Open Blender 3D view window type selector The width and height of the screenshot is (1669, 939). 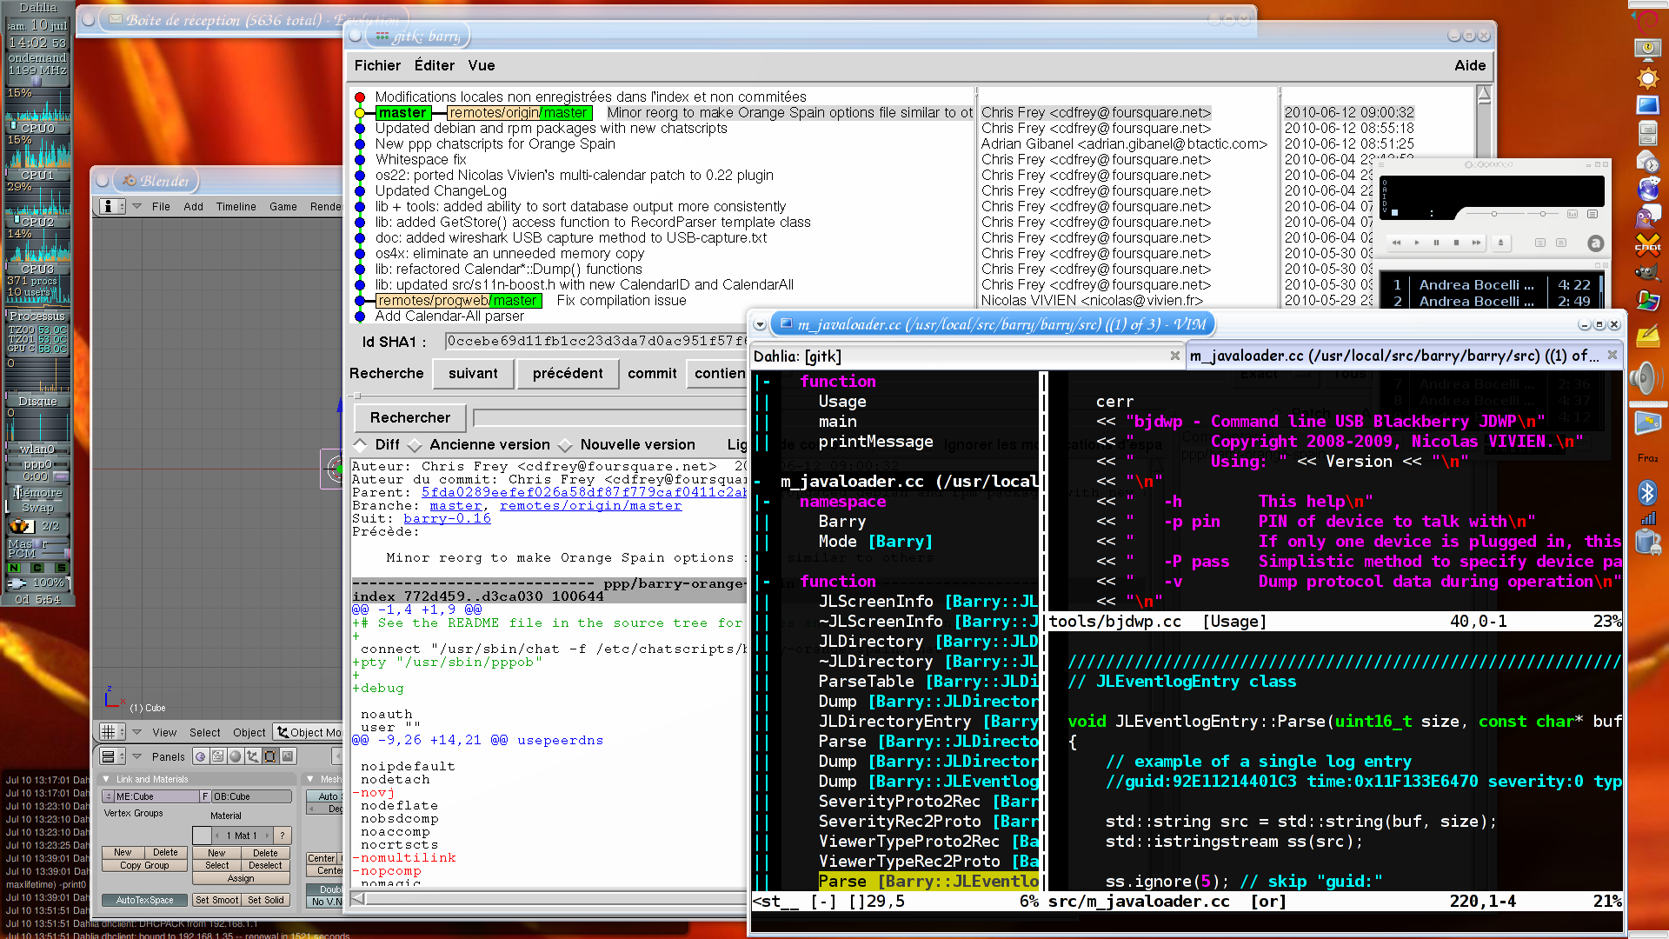click(x=112, y=732)
